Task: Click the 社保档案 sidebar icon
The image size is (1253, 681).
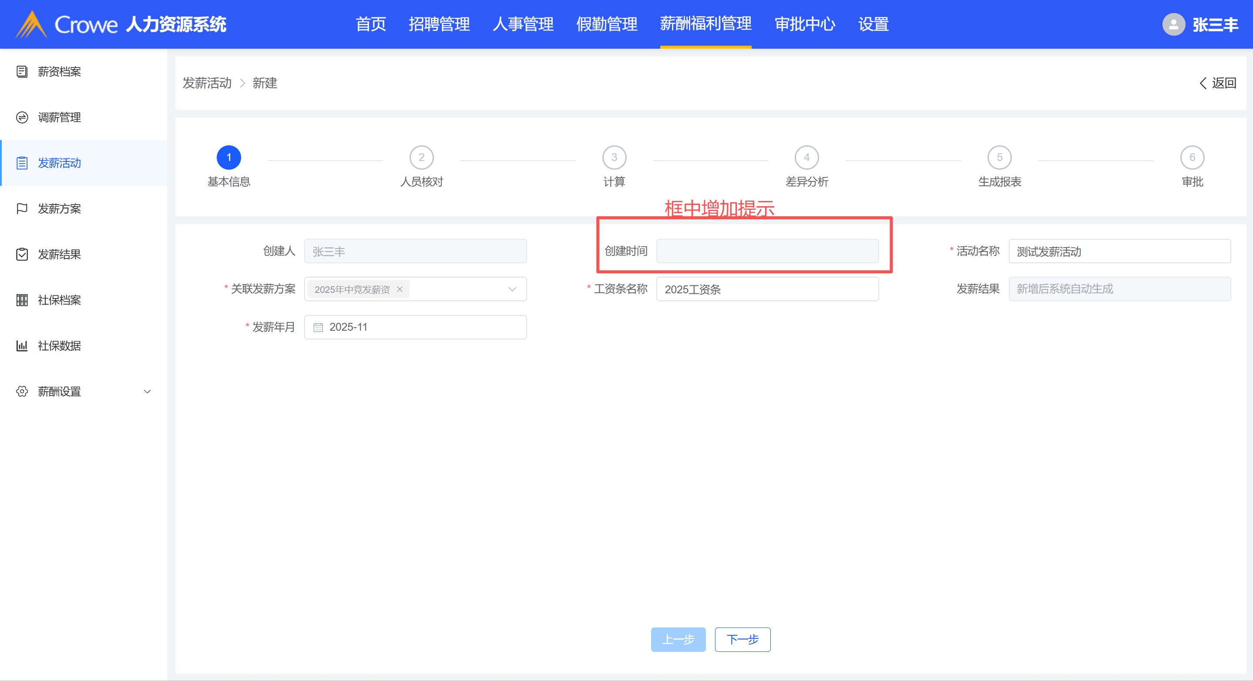Action: (x=22, y=300)
